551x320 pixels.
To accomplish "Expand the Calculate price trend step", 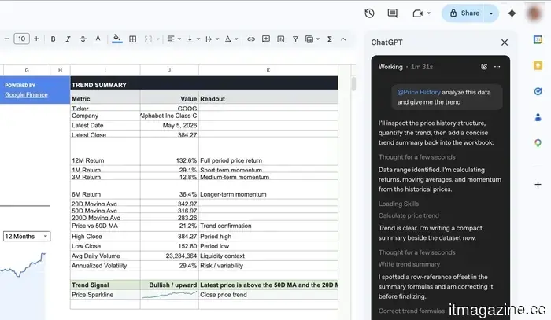I will (x=409, y=215).
